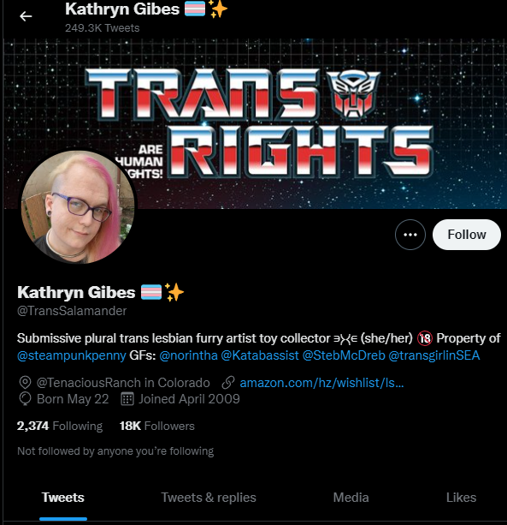Screen dimensions: 507x525
Task: Switch to the Tweets & replies tab
Action: pyautogui.click(x=209, y=498)
